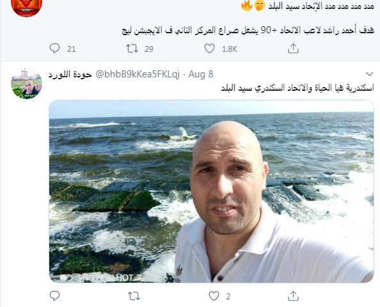Open the seaside selfie photo
380x307 pixels.
tap(211, 191)
